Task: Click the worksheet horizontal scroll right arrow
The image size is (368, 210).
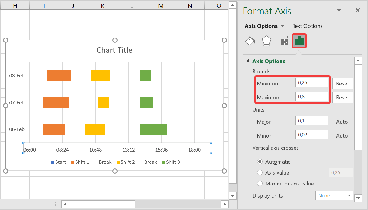Action: (x=225, y=204)
